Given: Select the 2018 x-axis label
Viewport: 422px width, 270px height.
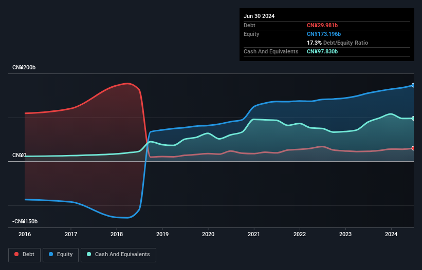Looking at the screenshot, I should [117, 234].
